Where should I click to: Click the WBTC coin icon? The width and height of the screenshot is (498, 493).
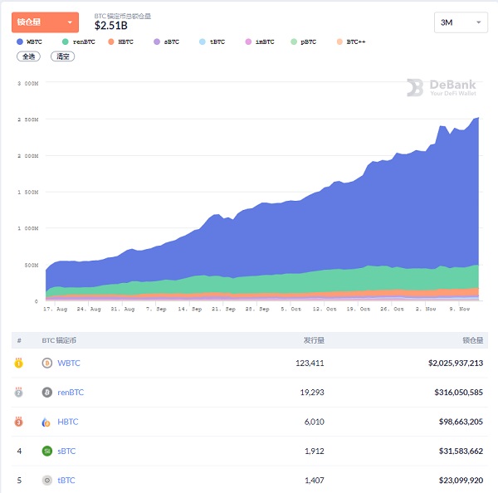[x=47, y=363]
